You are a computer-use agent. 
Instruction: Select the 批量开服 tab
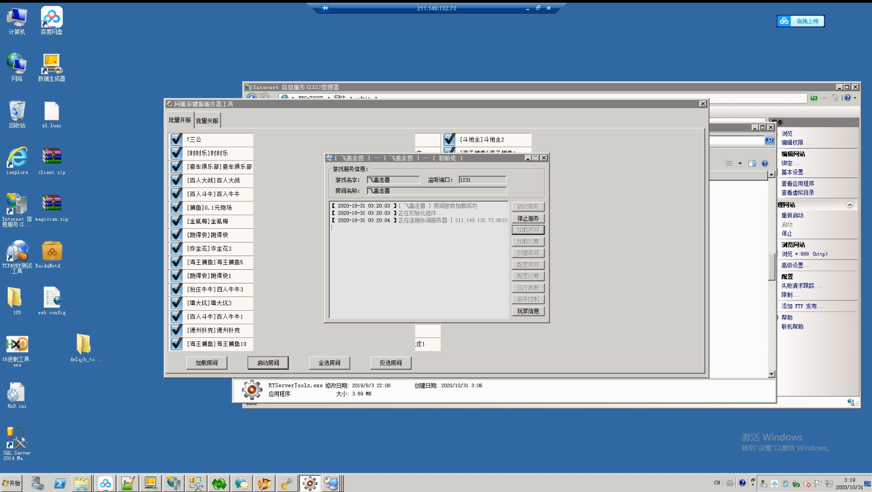pos(179,120)
